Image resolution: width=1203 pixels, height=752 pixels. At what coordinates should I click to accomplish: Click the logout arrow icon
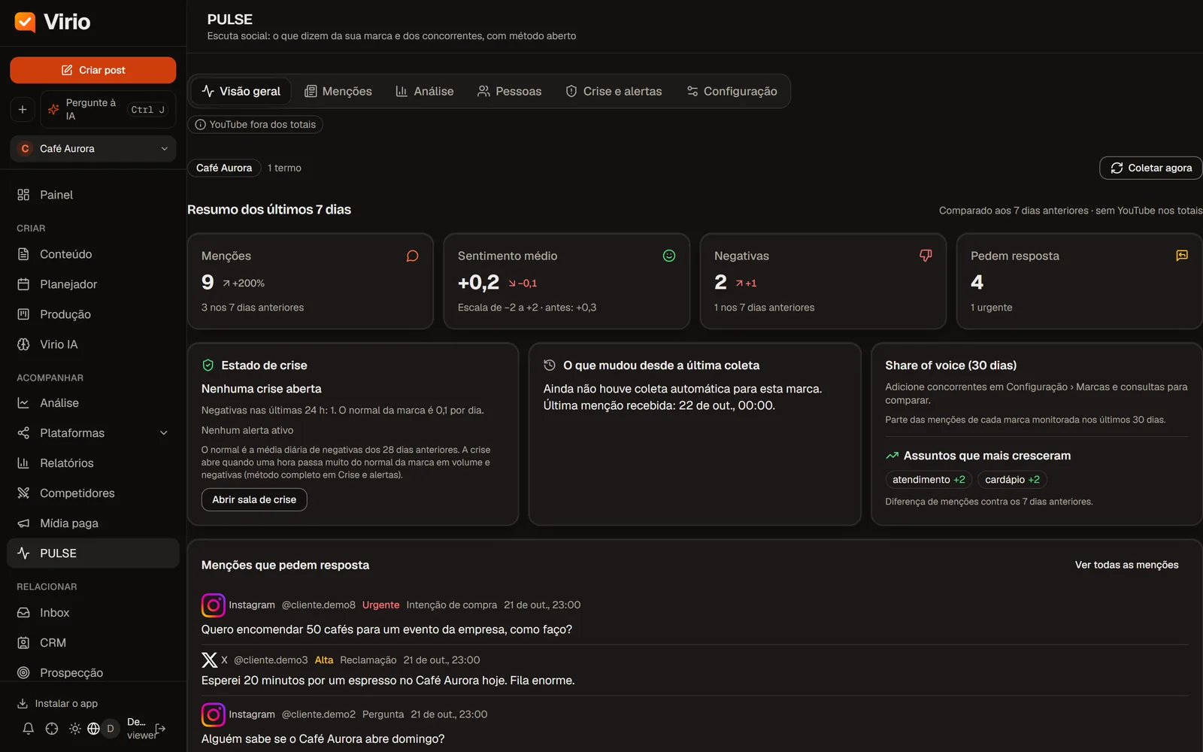tap(160, 729)
